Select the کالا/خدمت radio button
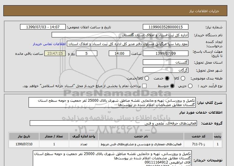The image size is (234, 166). coord(147,78)
